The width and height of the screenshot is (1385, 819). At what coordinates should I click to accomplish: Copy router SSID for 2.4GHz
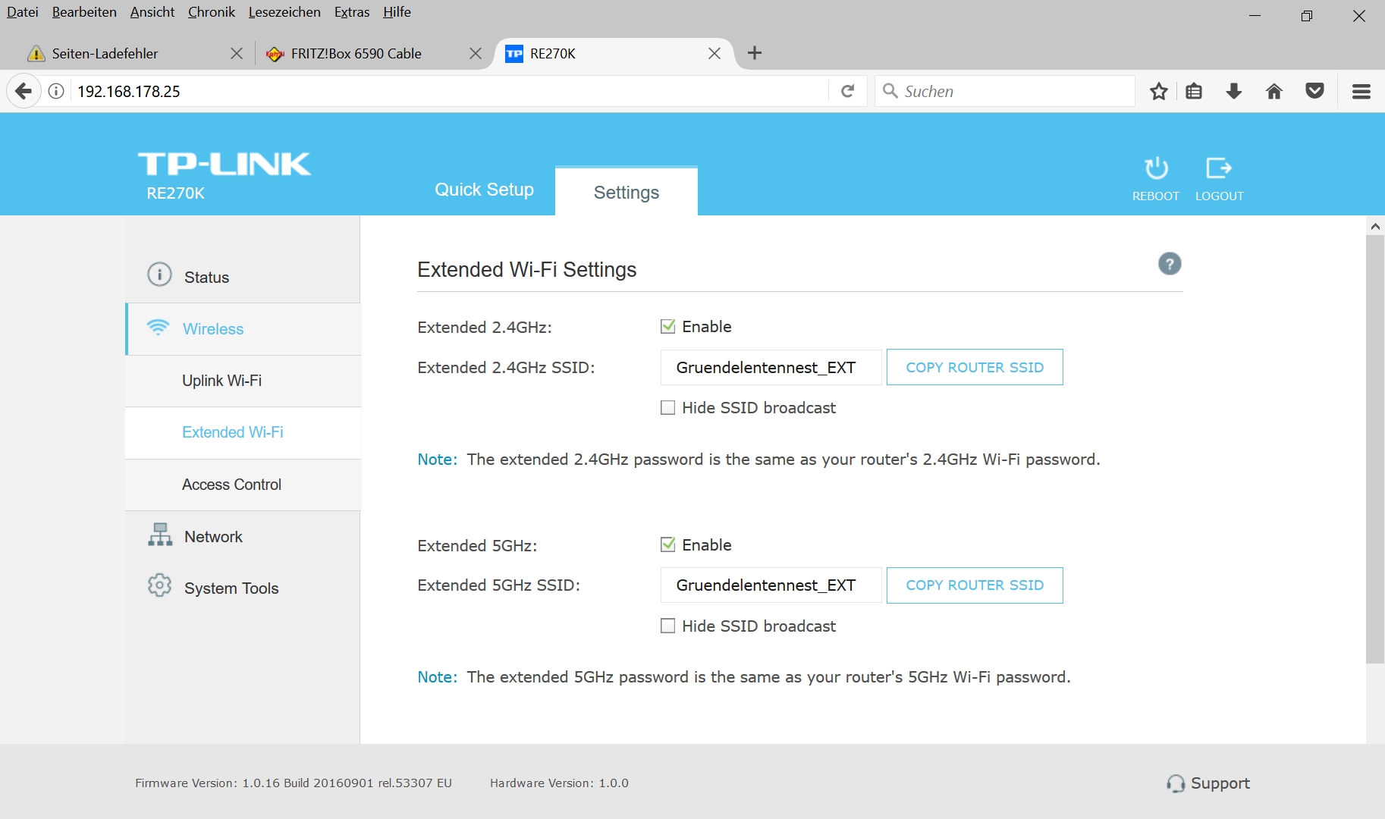click(x=975, y=367)
